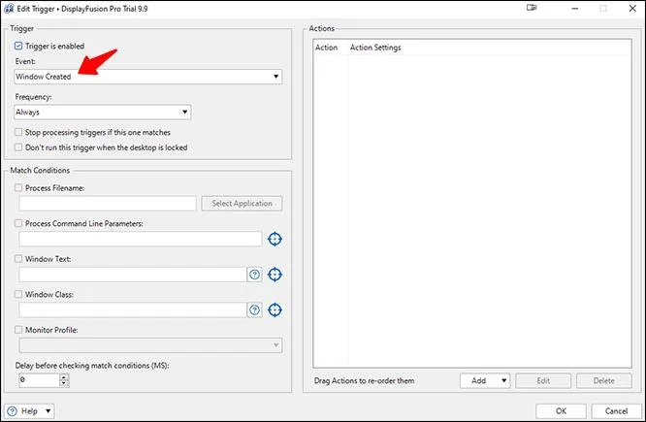646x422 pixels.
Task: Tick the Window Text checkbox
Action: tap(18, 259)
